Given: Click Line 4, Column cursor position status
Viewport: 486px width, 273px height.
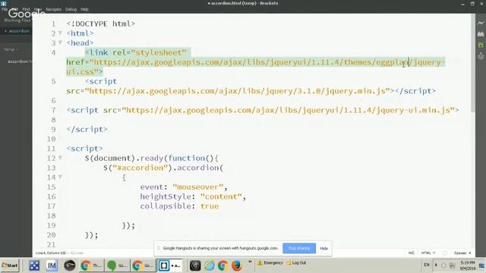Looking at the screenshot, I should tap(51, 253).
